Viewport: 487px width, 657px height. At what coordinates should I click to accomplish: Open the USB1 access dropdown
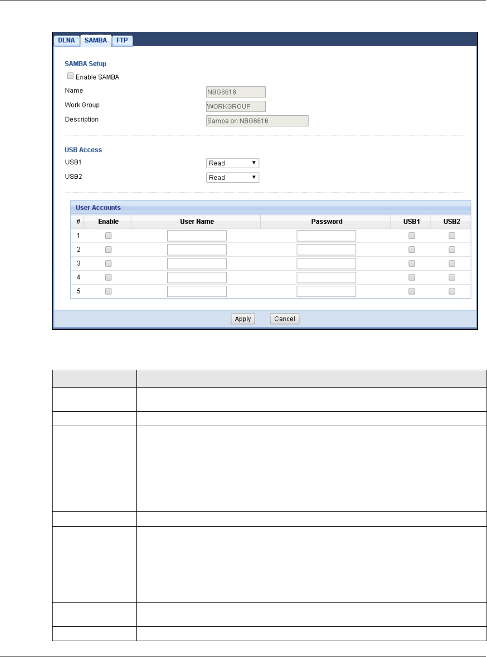point(232,163)
